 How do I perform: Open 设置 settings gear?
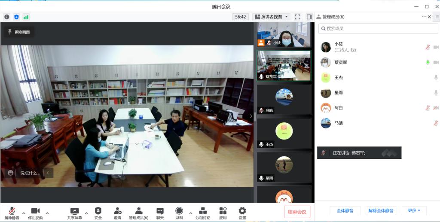242,212
